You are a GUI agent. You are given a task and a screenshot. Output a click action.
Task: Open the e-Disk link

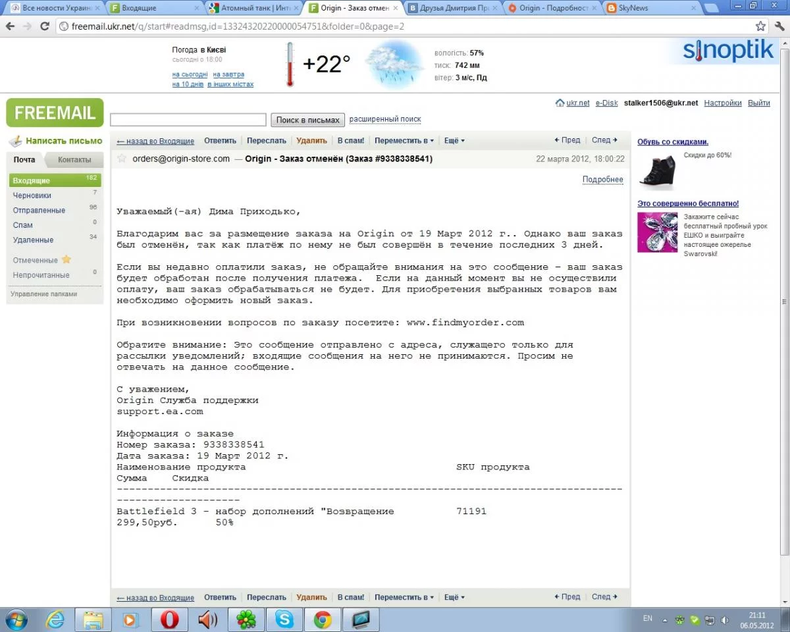pos(606,103)
